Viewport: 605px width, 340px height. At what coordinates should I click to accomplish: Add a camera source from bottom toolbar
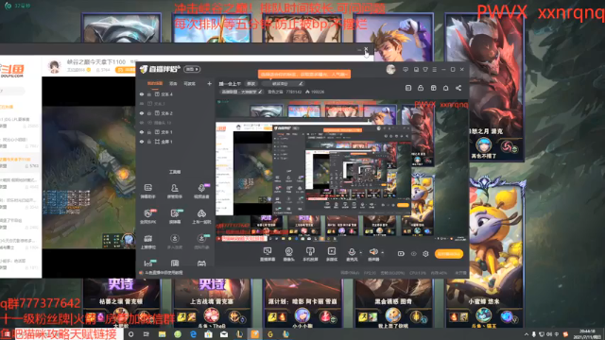pyautogui.click(x=288, y=254)
